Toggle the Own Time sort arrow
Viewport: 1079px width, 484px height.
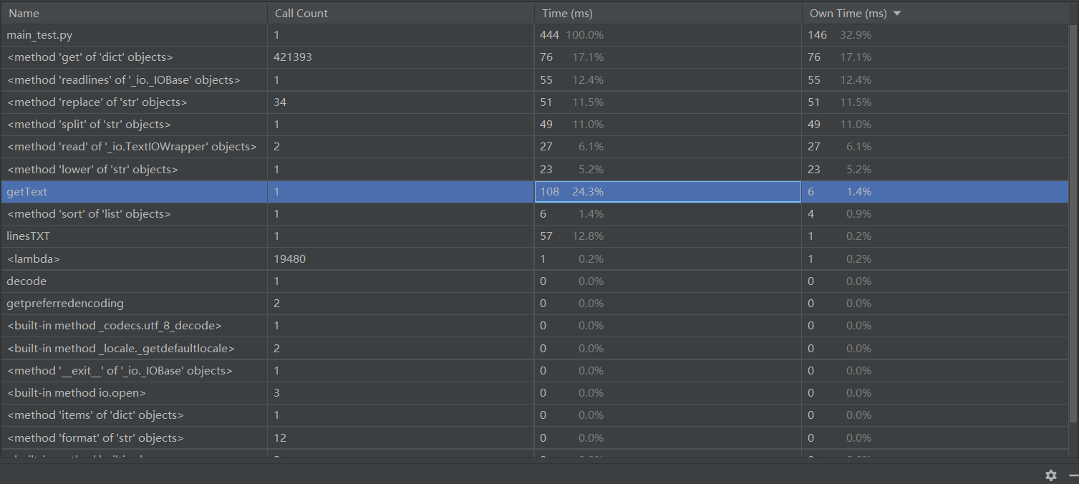click(x=897, y=14)
